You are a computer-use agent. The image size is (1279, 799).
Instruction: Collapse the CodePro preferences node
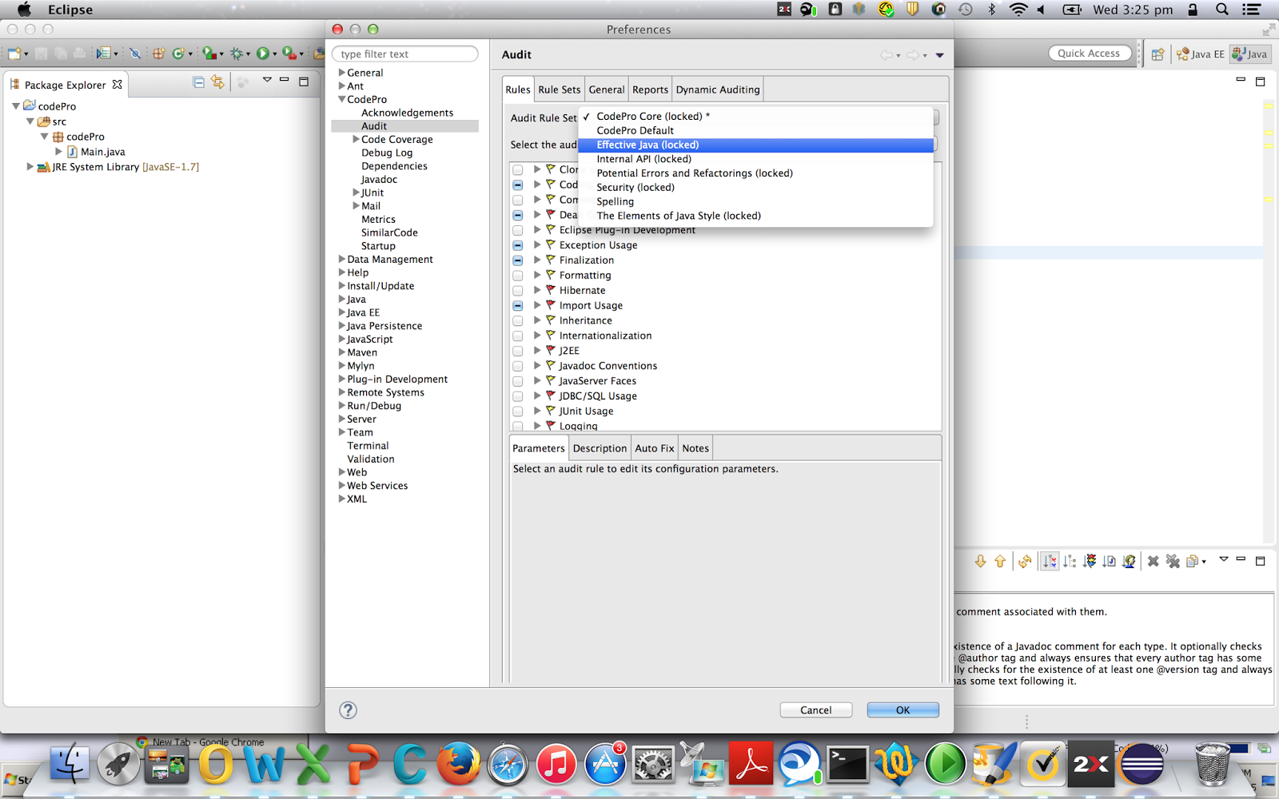(x=341, y=99)
